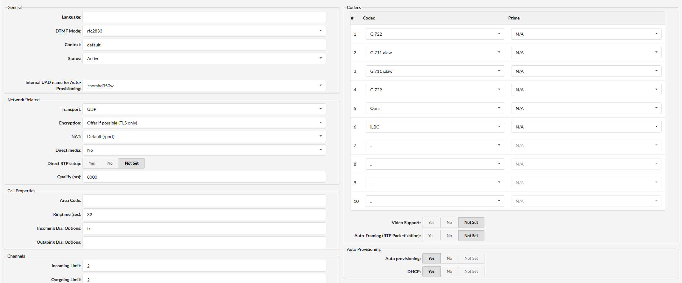Click the Language input field
Screen dimensions: 682x283
204,17
